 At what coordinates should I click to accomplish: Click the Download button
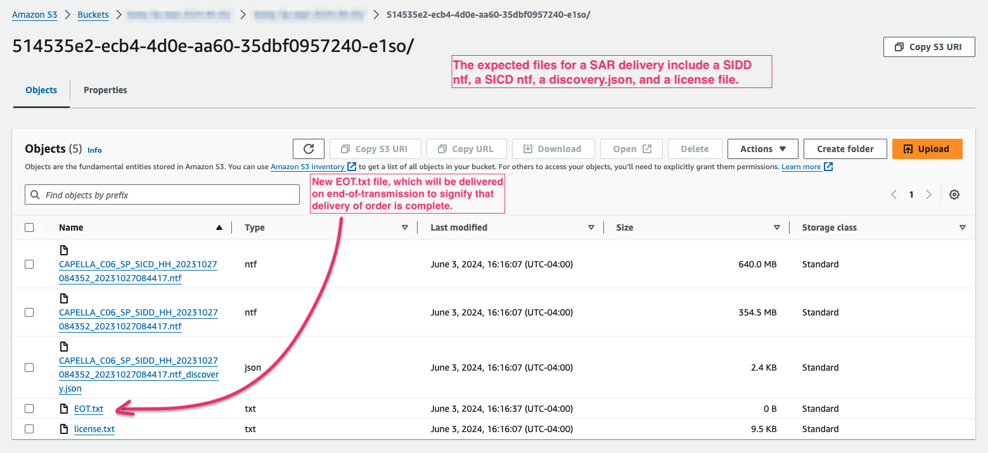[553, 149]
